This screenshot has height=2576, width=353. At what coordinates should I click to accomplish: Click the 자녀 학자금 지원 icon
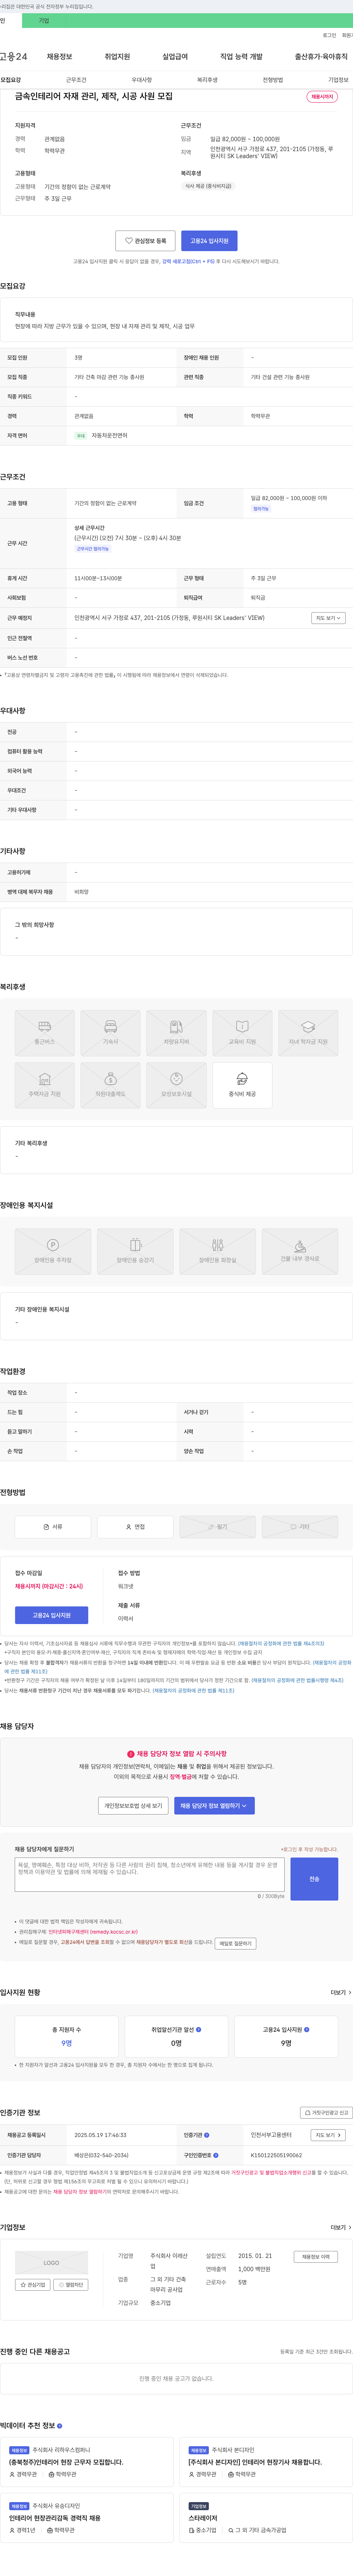click(308, 1032)
